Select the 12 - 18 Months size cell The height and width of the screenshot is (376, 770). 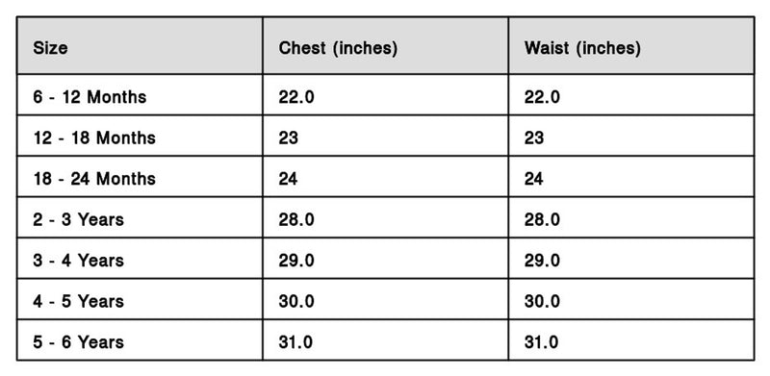pos(140,136)
